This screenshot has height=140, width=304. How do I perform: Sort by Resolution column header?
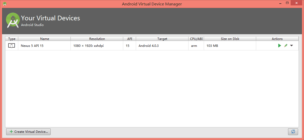click(x=97, y=39)
